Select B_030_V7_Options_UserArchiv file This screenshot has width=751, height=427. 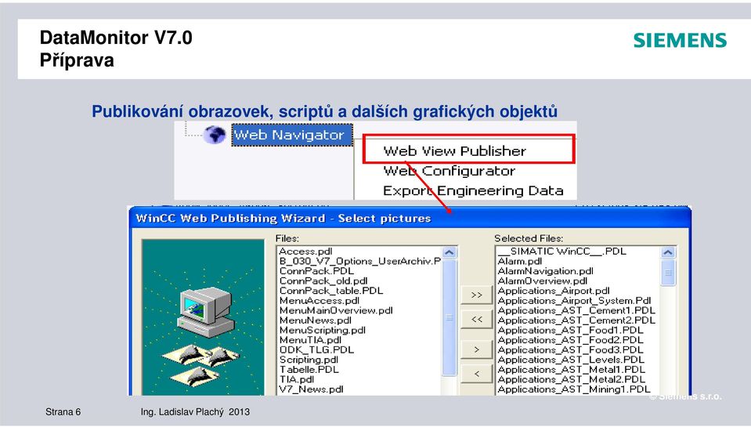(x=359, y=261)
